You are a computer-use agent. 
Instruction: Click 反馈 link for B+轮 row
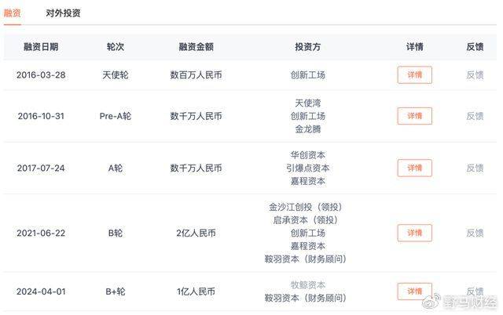475,291
